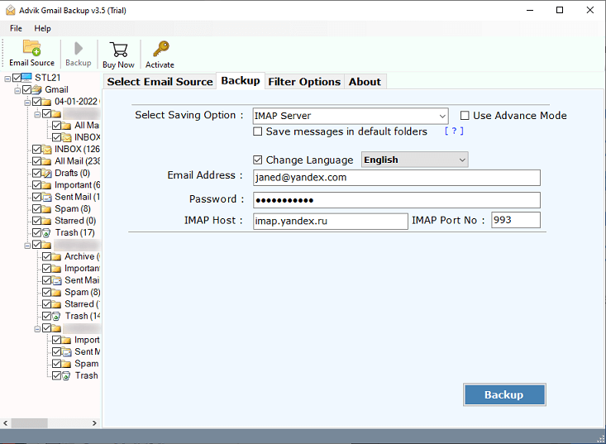The image size is (606, 444).
Task: Open the About tab
Action: (x=365, y=82)
